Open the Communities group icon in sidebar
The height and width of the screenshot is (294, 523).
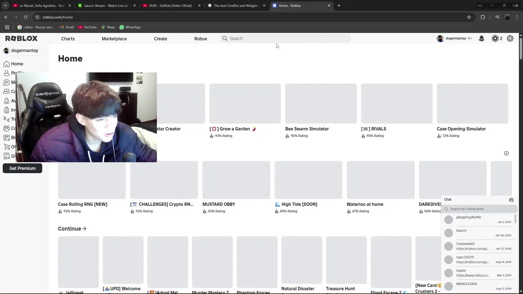(x=6, y=128)
